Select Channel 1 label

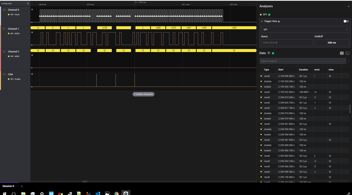(x=13, y=29)
